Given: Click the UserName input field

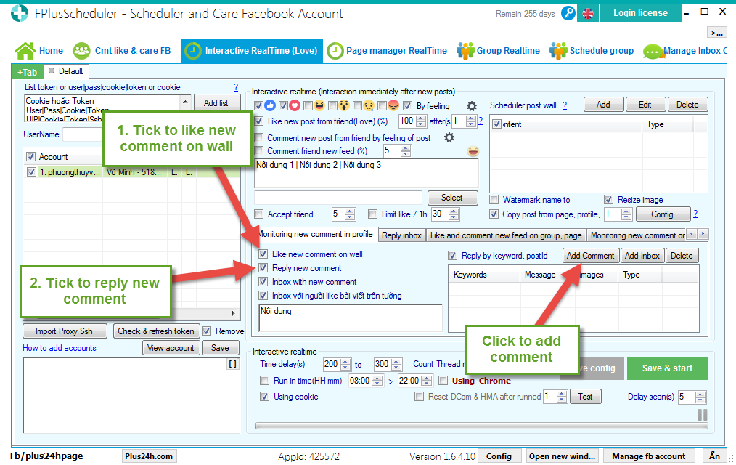Looking at the screenshot, I should [x=83, y=134].
